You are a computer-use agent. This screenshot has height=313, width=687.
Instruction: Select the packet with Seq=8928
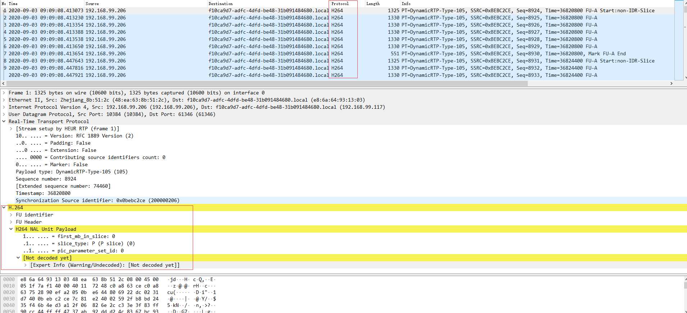pos(337,39)
